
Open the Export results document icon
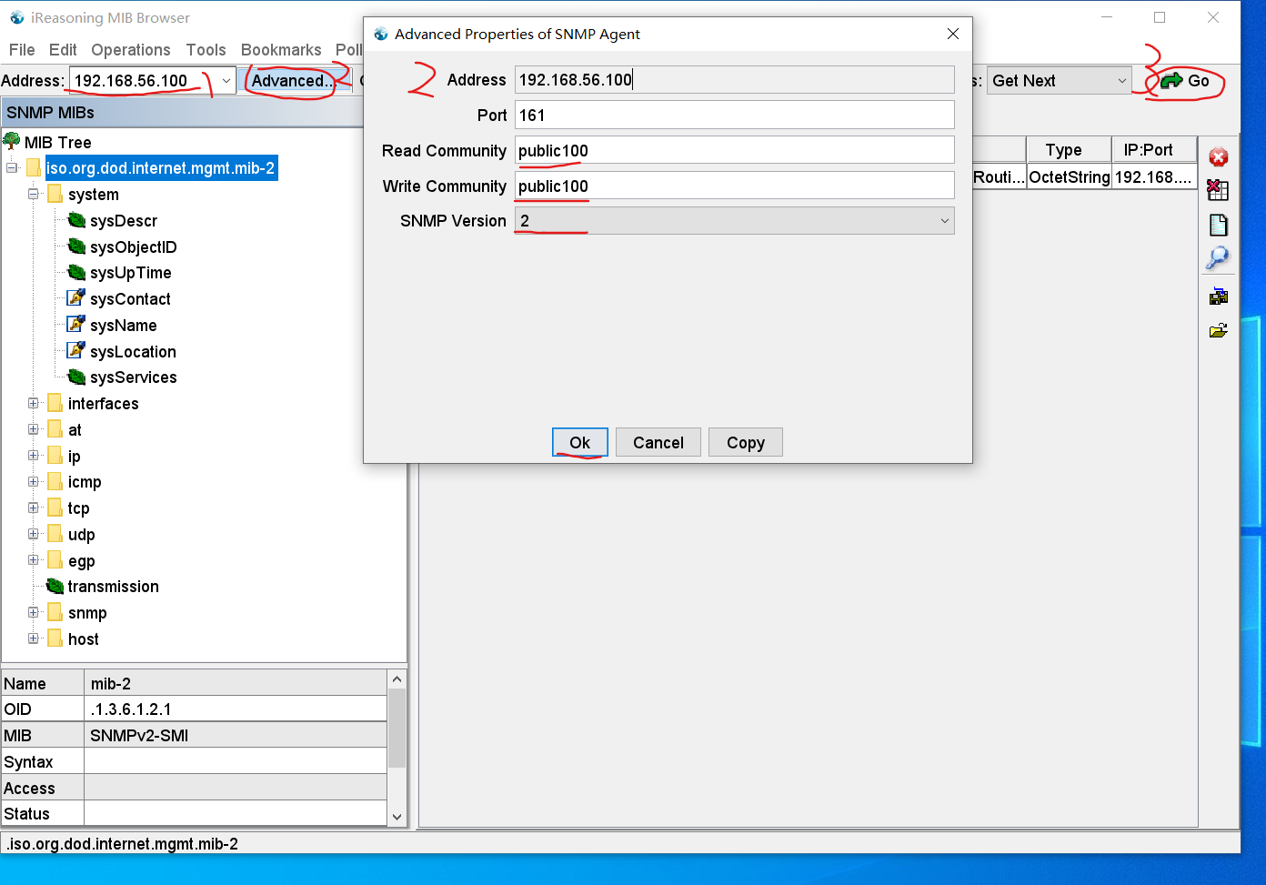tap(1219, 225)
